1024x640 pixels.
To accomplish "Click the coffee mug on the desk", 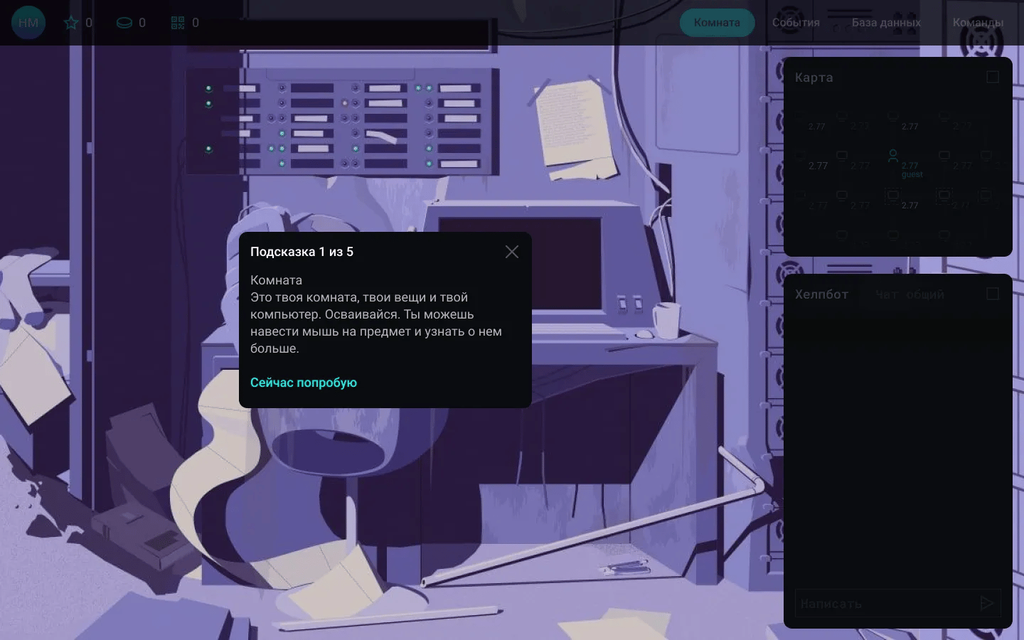I will [x=666, y=320].
